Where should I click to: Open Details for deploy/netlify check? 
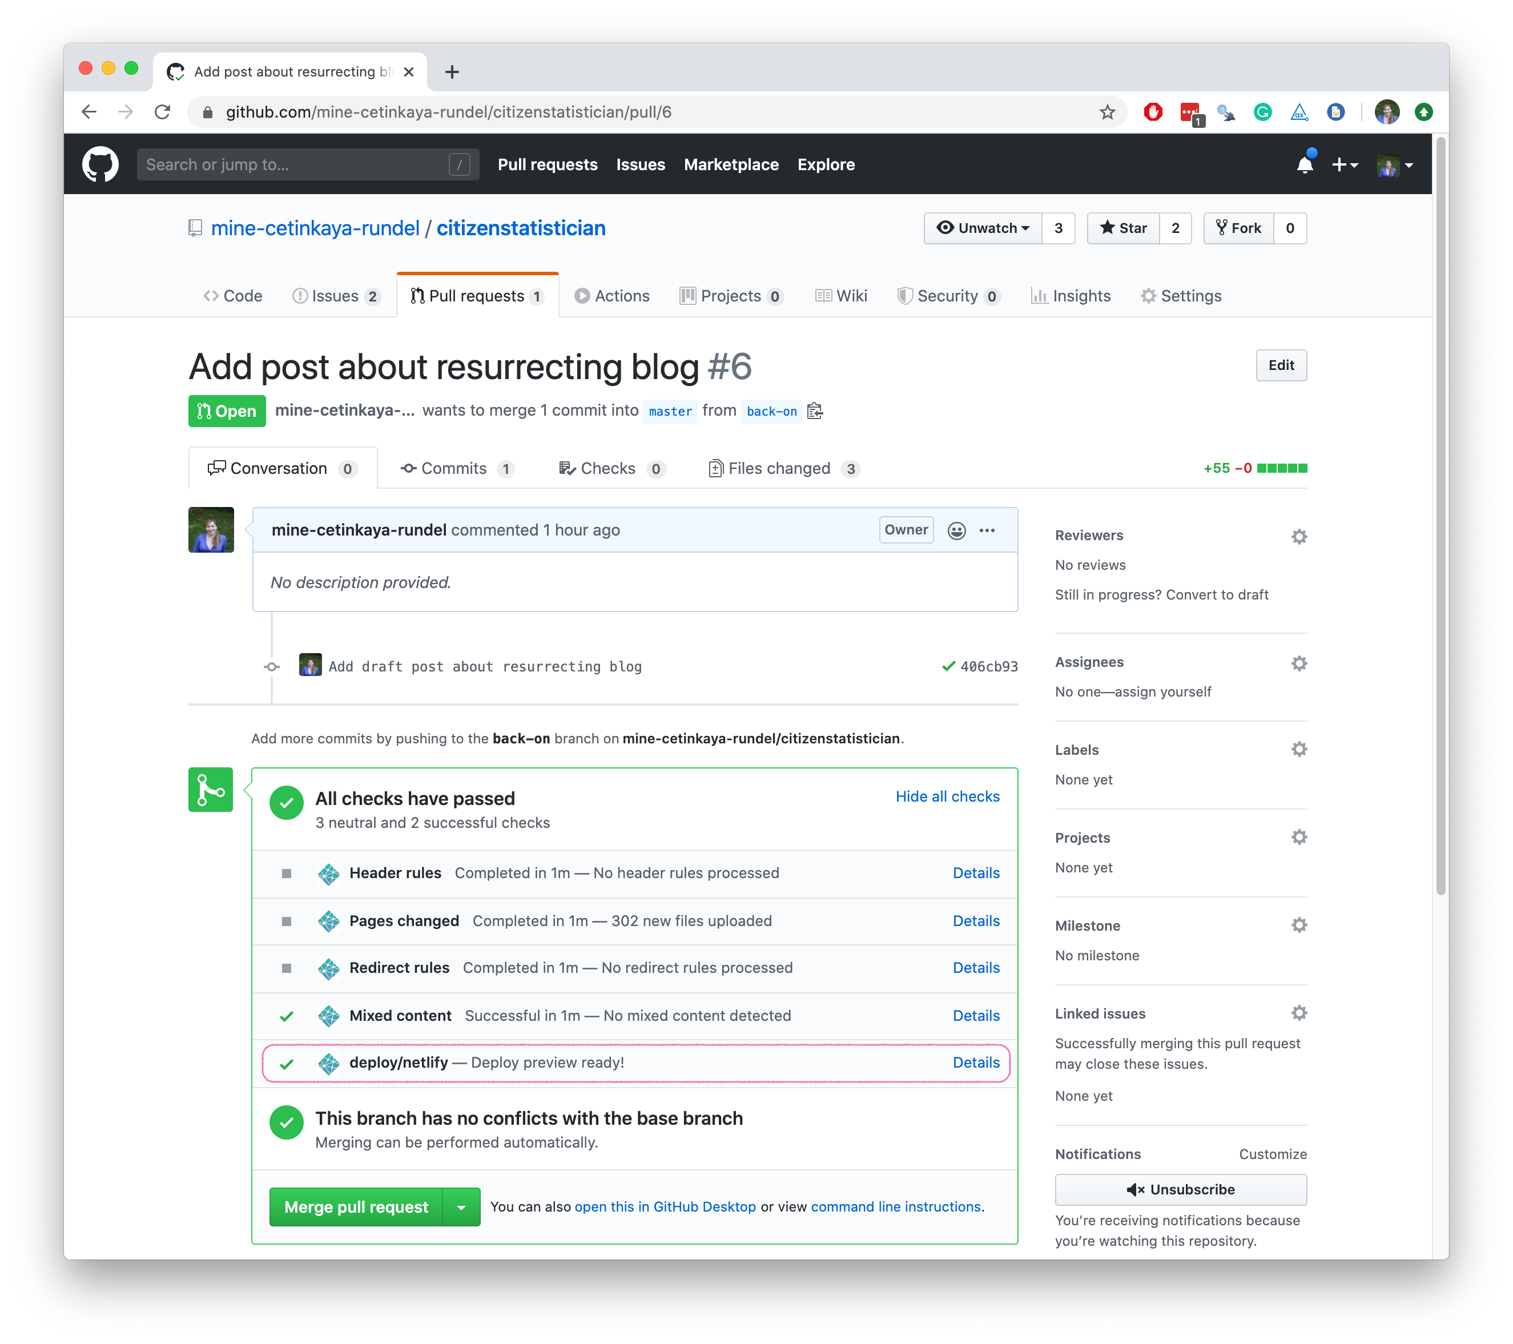click(976, 1062)
